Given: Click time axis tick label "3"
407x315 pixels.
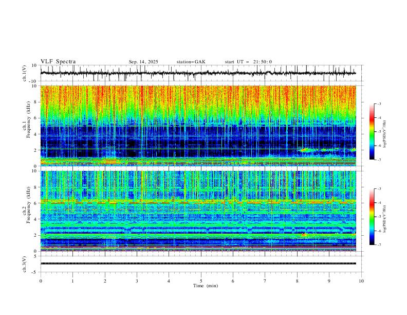Looking at the screenshot, I should (x=137, y=281).
